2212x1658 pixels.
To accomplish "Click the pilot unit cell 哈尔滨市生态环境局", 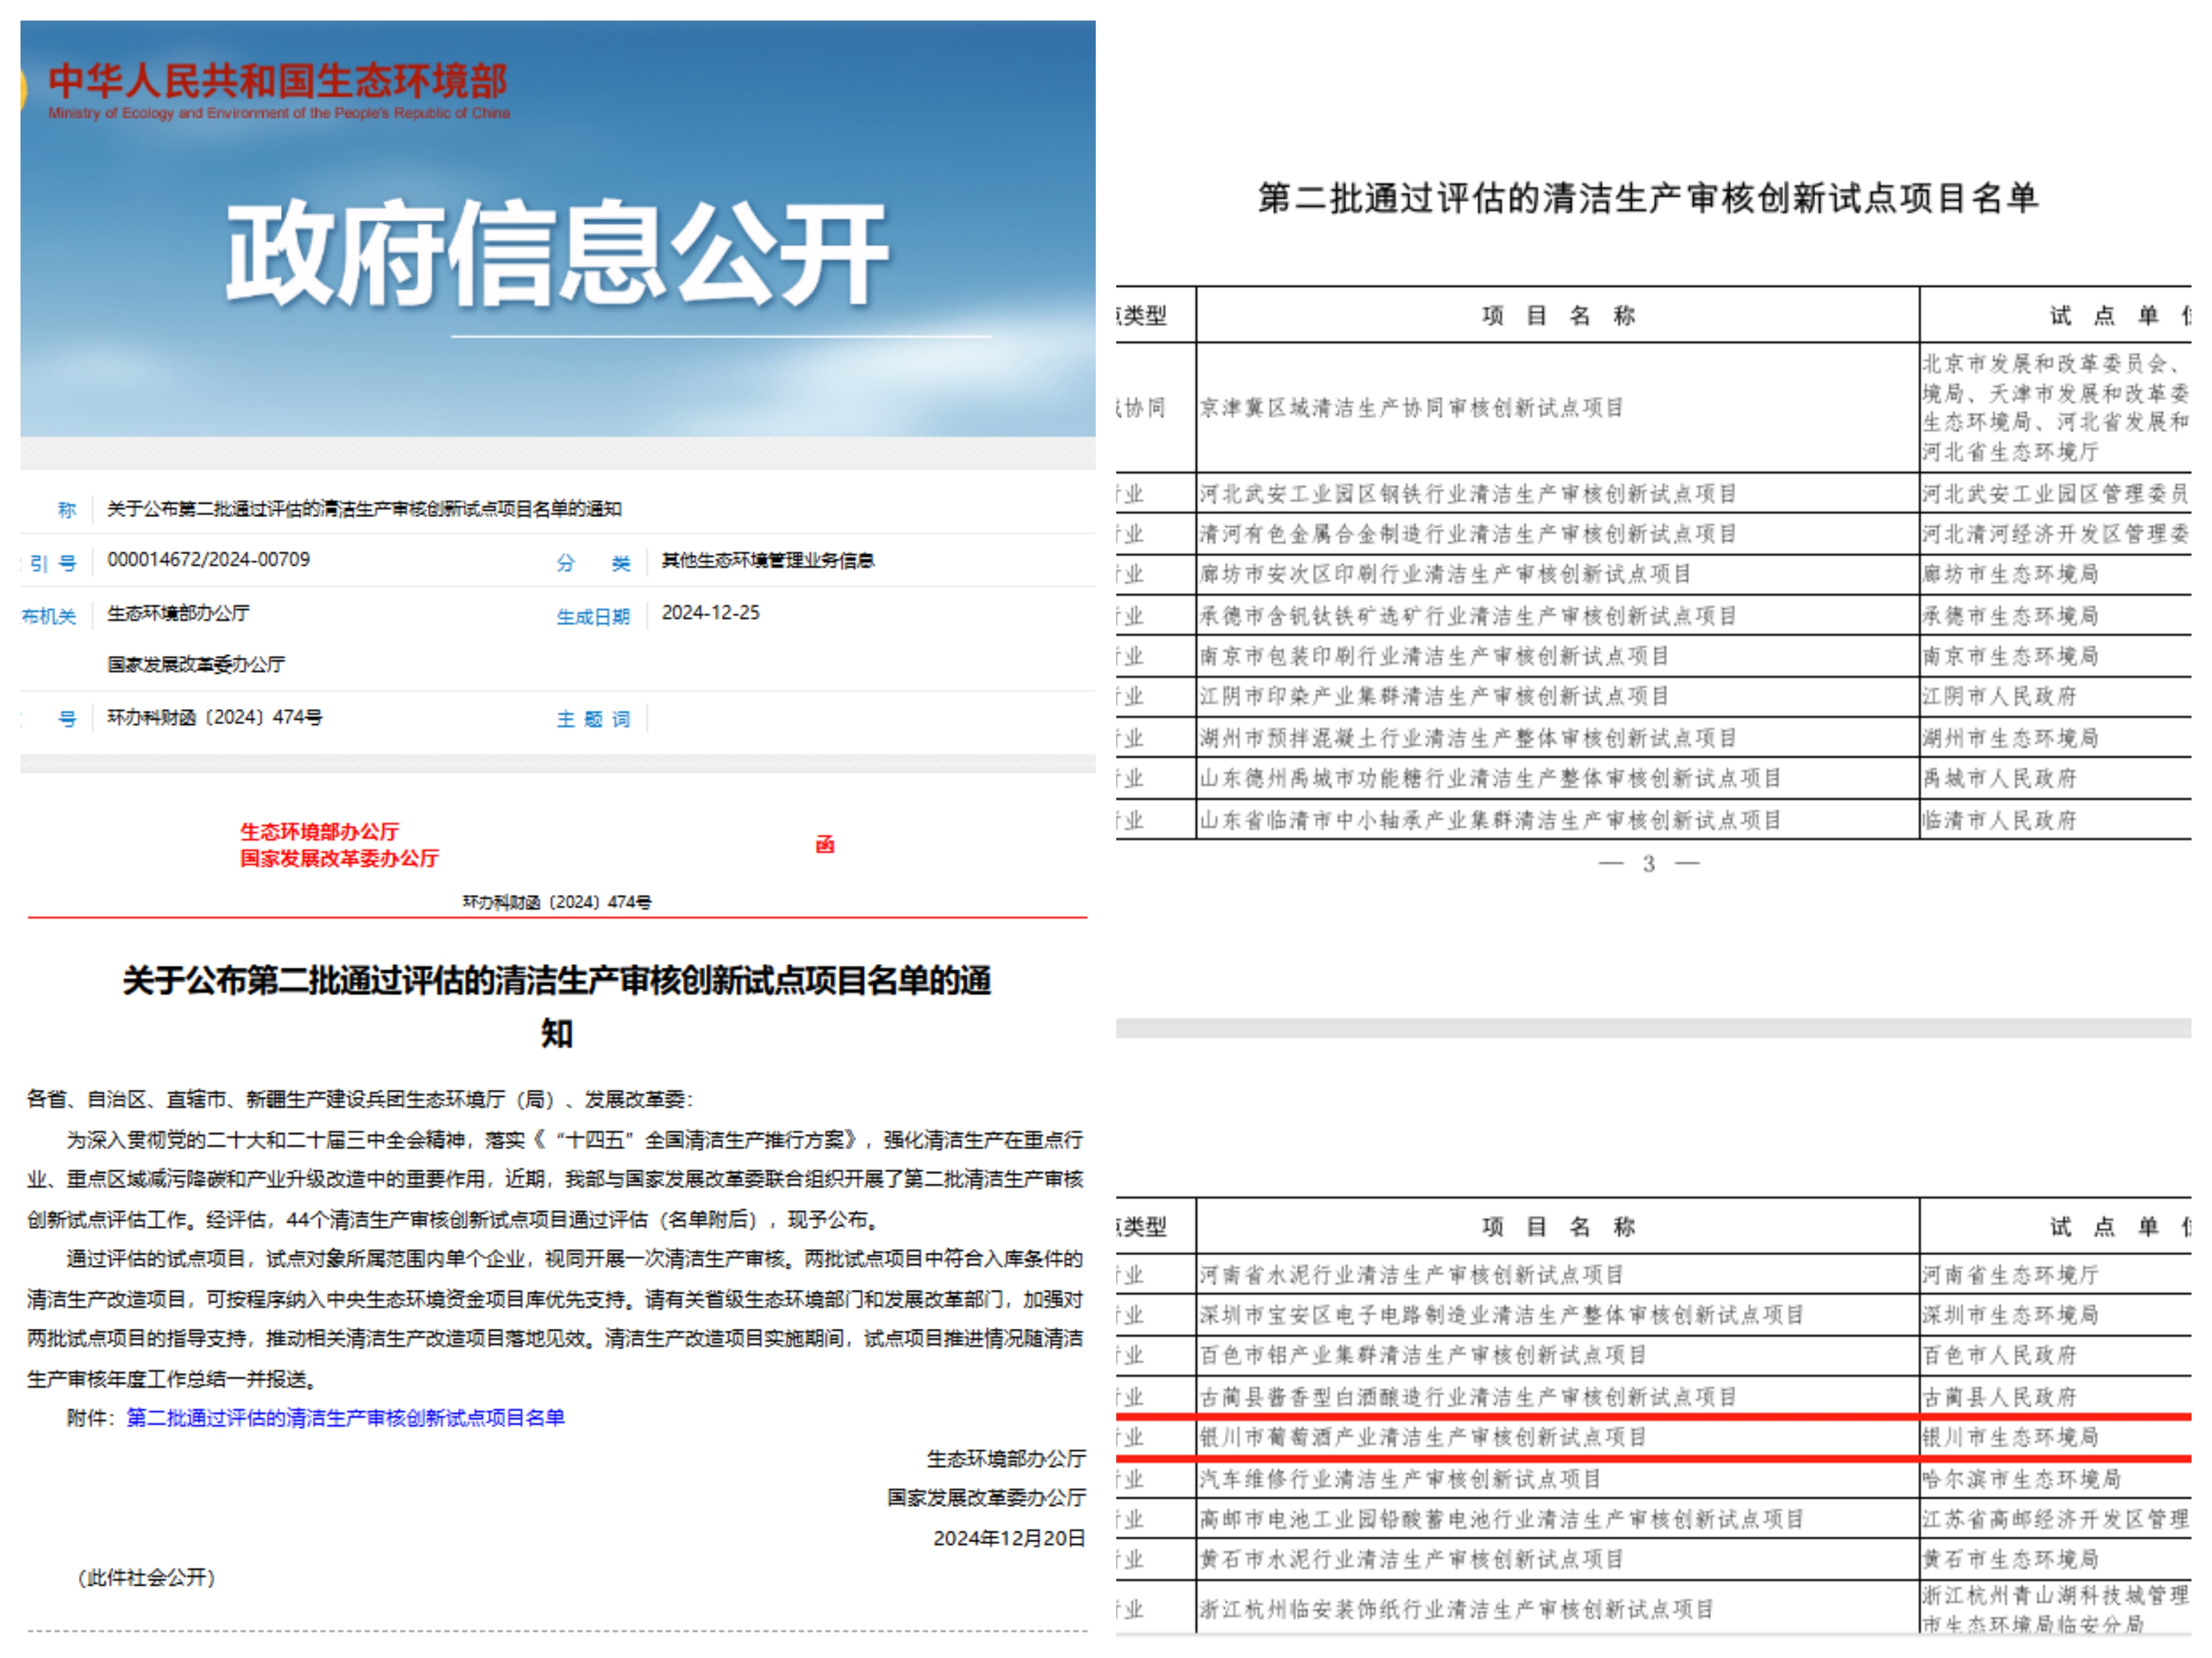I will (2021, 1479).
